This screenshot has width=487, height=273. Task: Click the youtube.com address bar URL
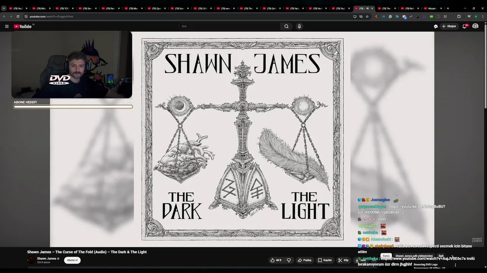[x=51, y=16]
